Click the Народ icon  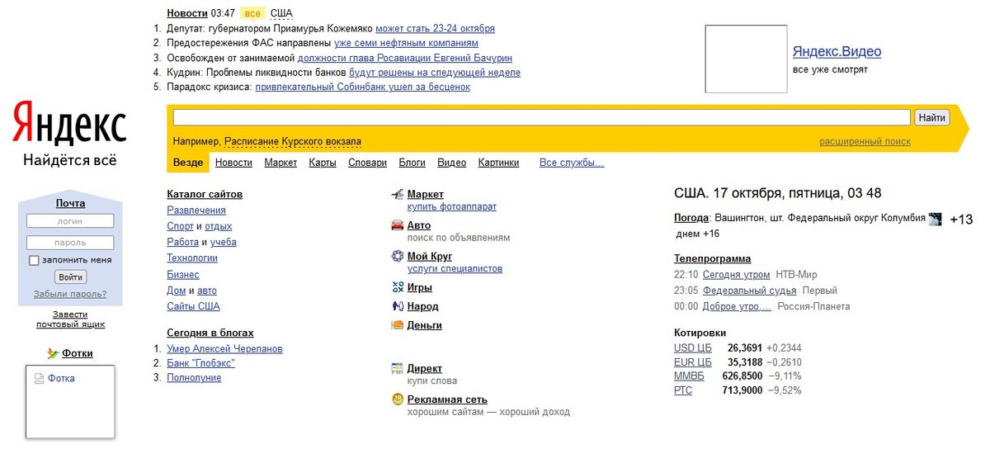397,306
